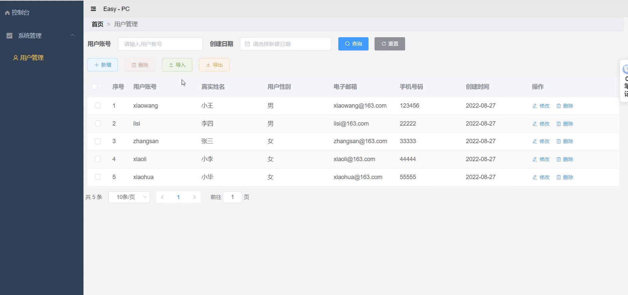This screenshot has width=628, height=295.
Task: Click the 创建时间 column header
Action: [477, 87]
